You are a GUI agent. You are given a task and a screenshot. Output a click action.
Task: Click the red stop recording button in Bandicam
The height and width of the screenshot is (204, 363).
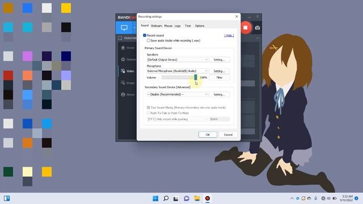tap(246, 28)
